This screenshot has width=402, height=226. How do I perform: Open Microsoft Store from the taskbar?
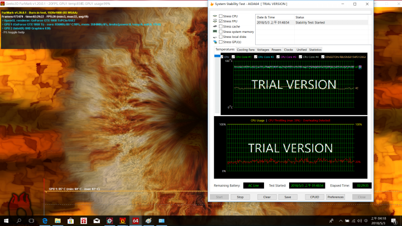pyautogui.click(x=70, y=220)
